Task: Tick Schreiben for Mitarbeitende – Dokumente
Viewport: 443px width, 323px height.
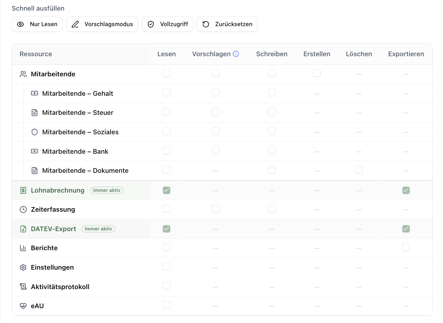Action: 272,170
